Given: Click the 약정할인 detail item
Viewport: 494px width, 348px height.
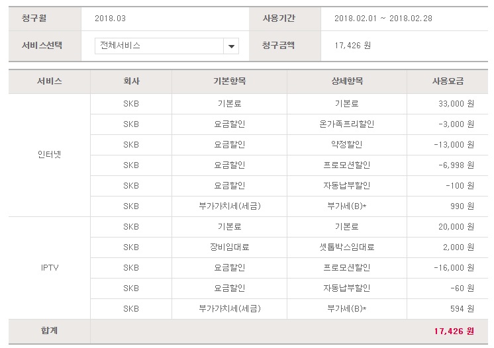Looking at the screenshot, I should point(346,144).
